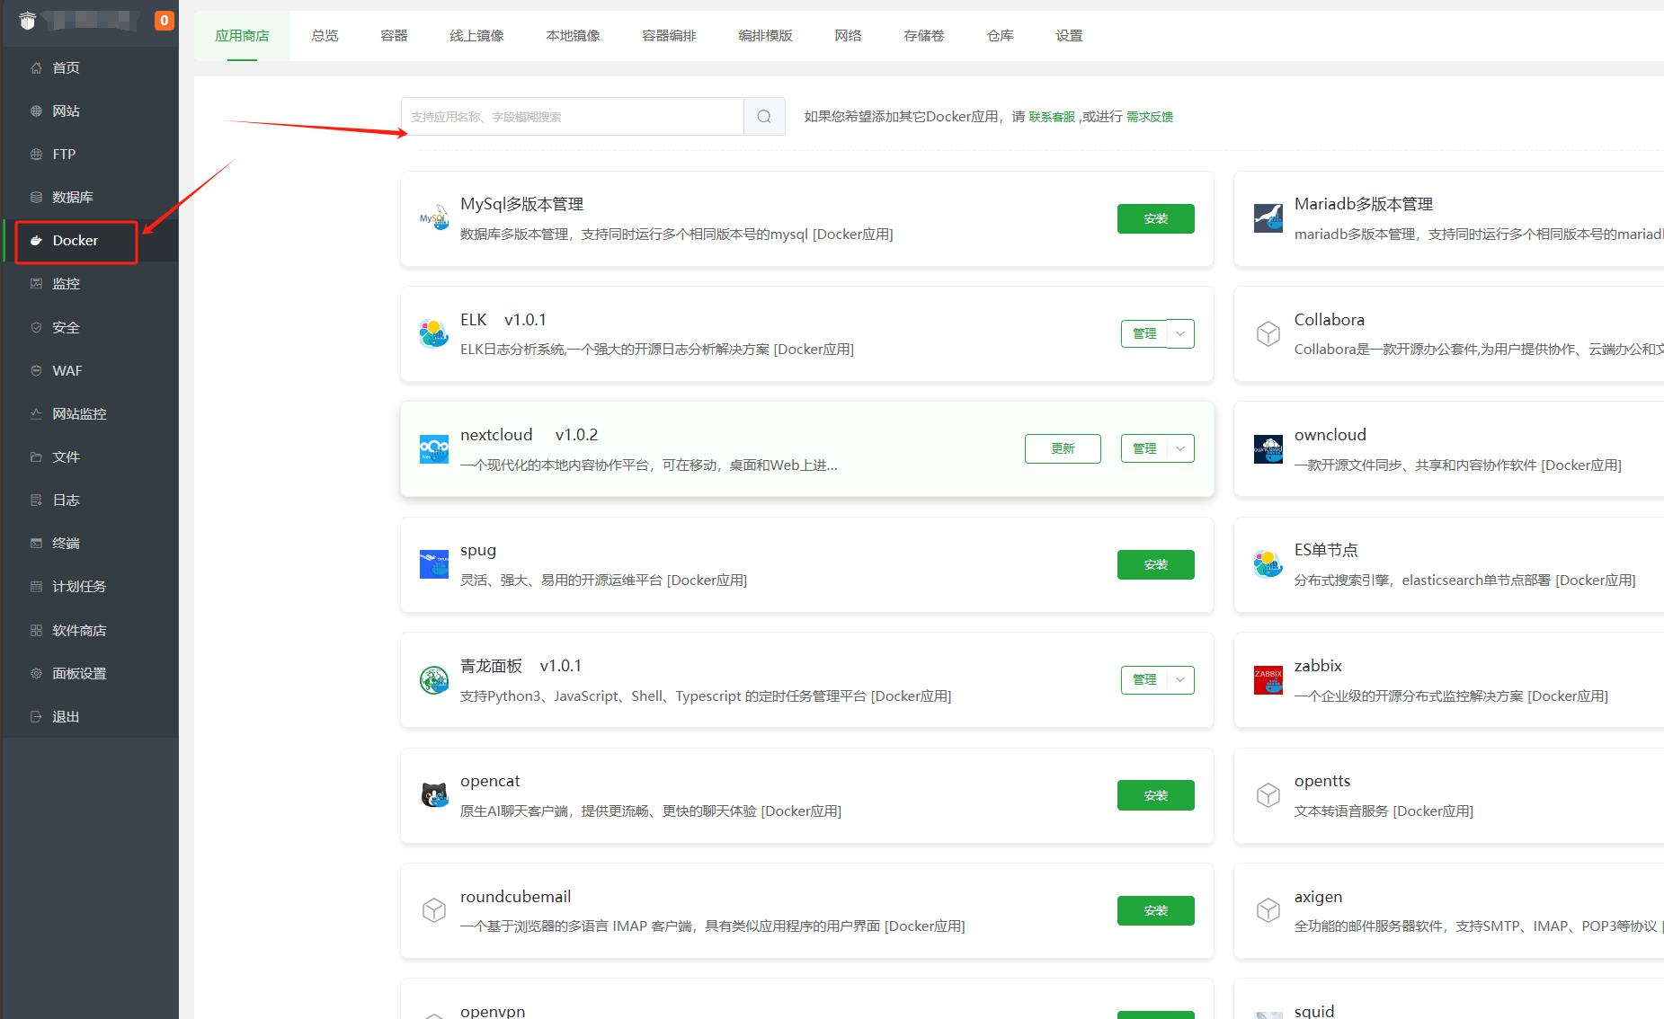Install the spug app
This screenshot has height=1019, width=1664.
point(1155,564)
